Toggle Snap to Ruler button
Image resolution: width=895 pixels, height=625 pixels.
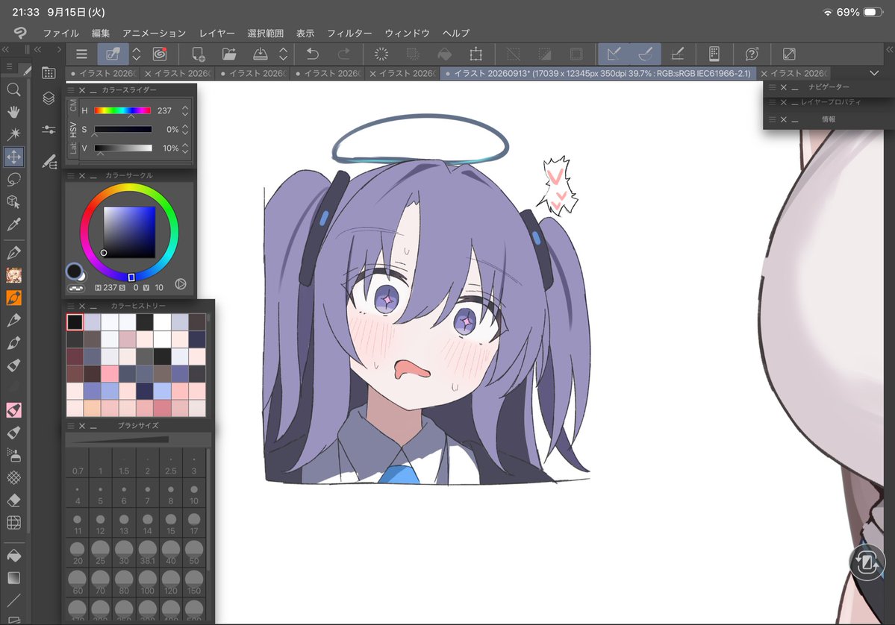point(614,54)
